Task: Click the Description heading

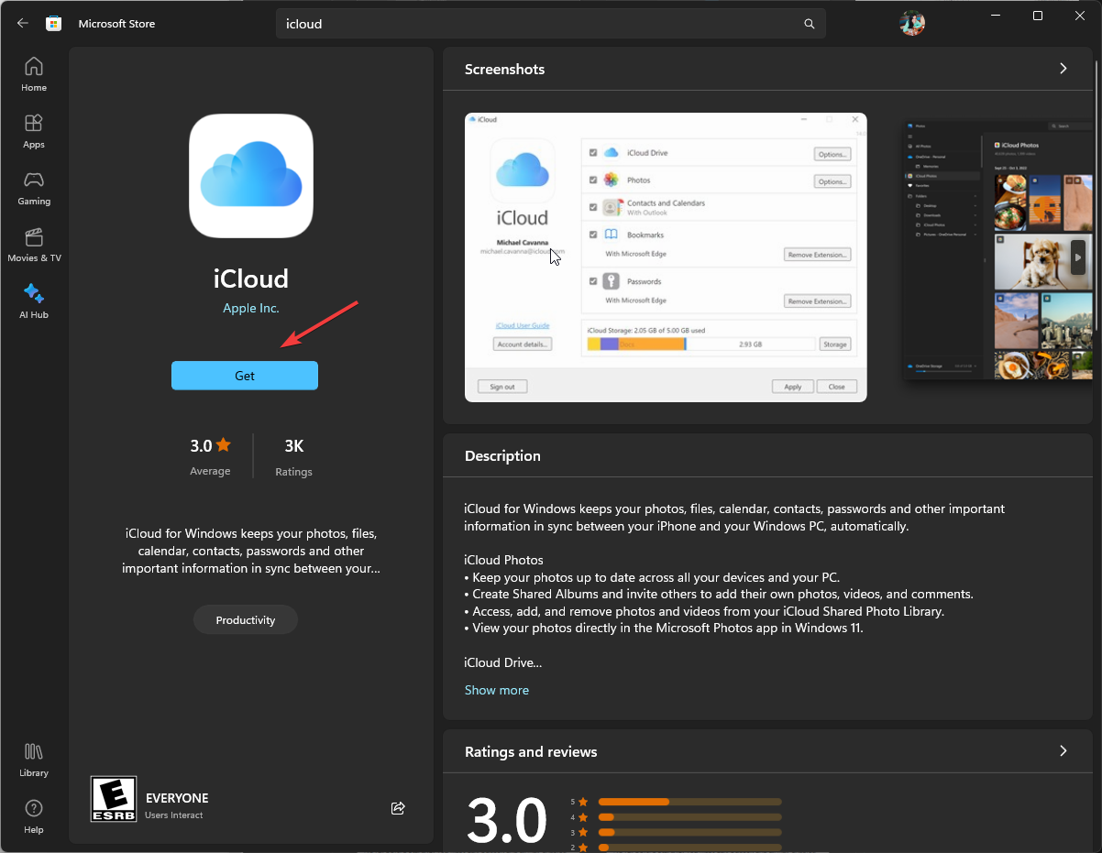Action: (502, 455)
